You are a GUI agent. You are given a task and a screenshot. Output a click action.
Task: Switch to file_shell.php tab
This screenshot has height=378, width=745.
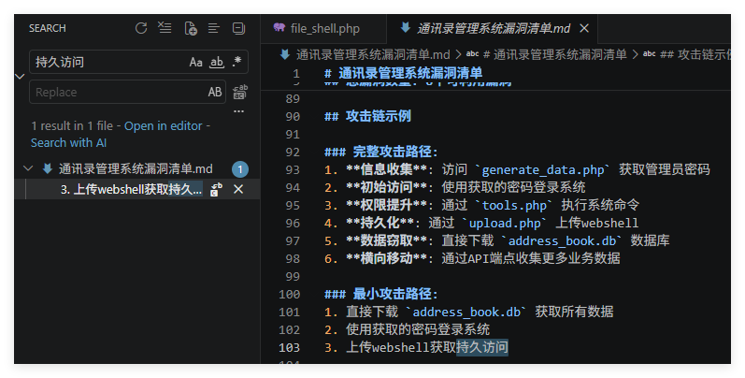[x=323, y=28]
